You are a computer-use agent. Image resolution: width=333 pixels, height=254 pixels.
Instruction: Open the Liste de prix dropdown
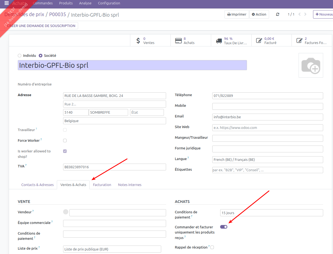pyautogui.click(x=112, y=249)
